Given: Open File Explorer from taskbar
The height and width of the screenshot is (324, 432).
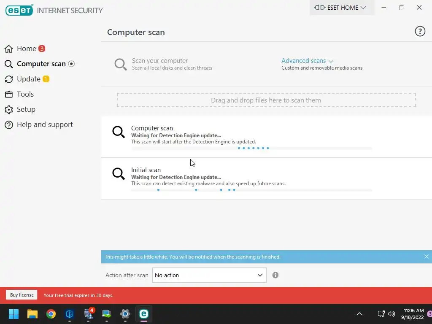Looking at the screenshot, I should (x=32, y=314).
